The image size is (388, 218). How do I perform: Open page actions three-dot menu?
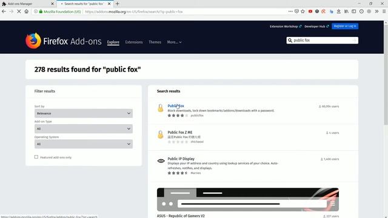290,12
